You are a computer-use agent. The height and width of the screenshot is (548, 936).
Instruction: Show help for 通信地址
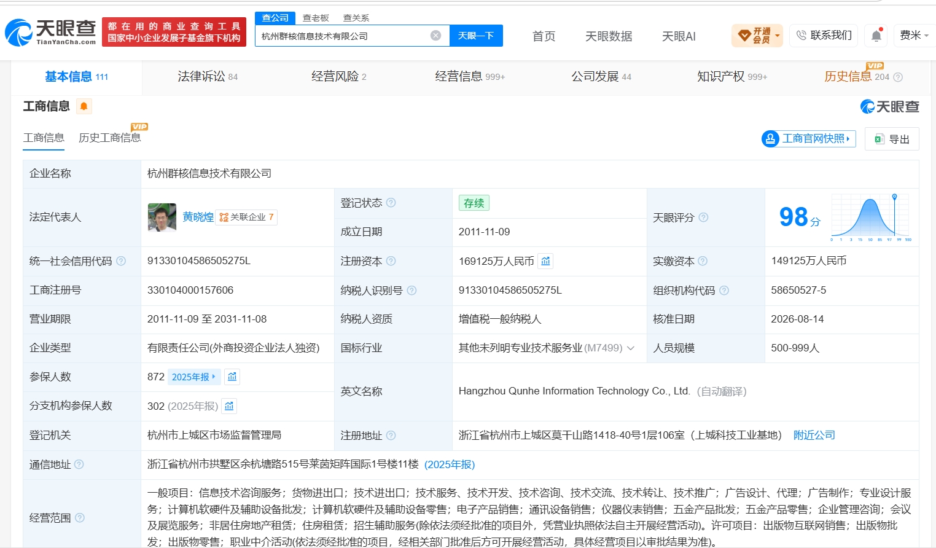pos(79,464)
